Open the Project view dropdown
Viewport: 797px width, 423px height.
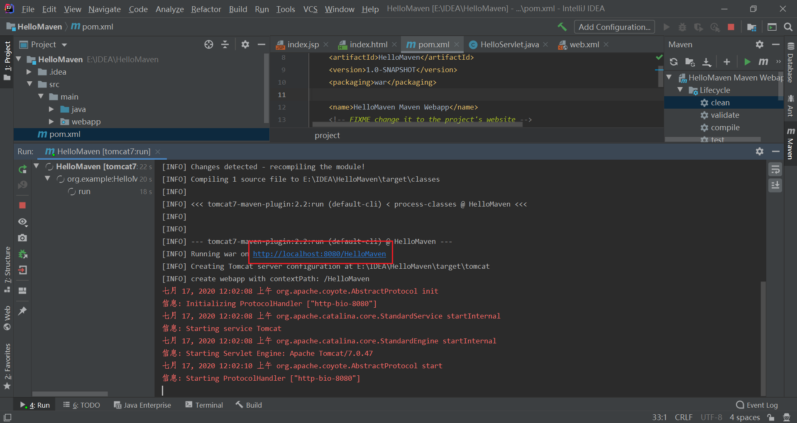[x=64, y=44]
